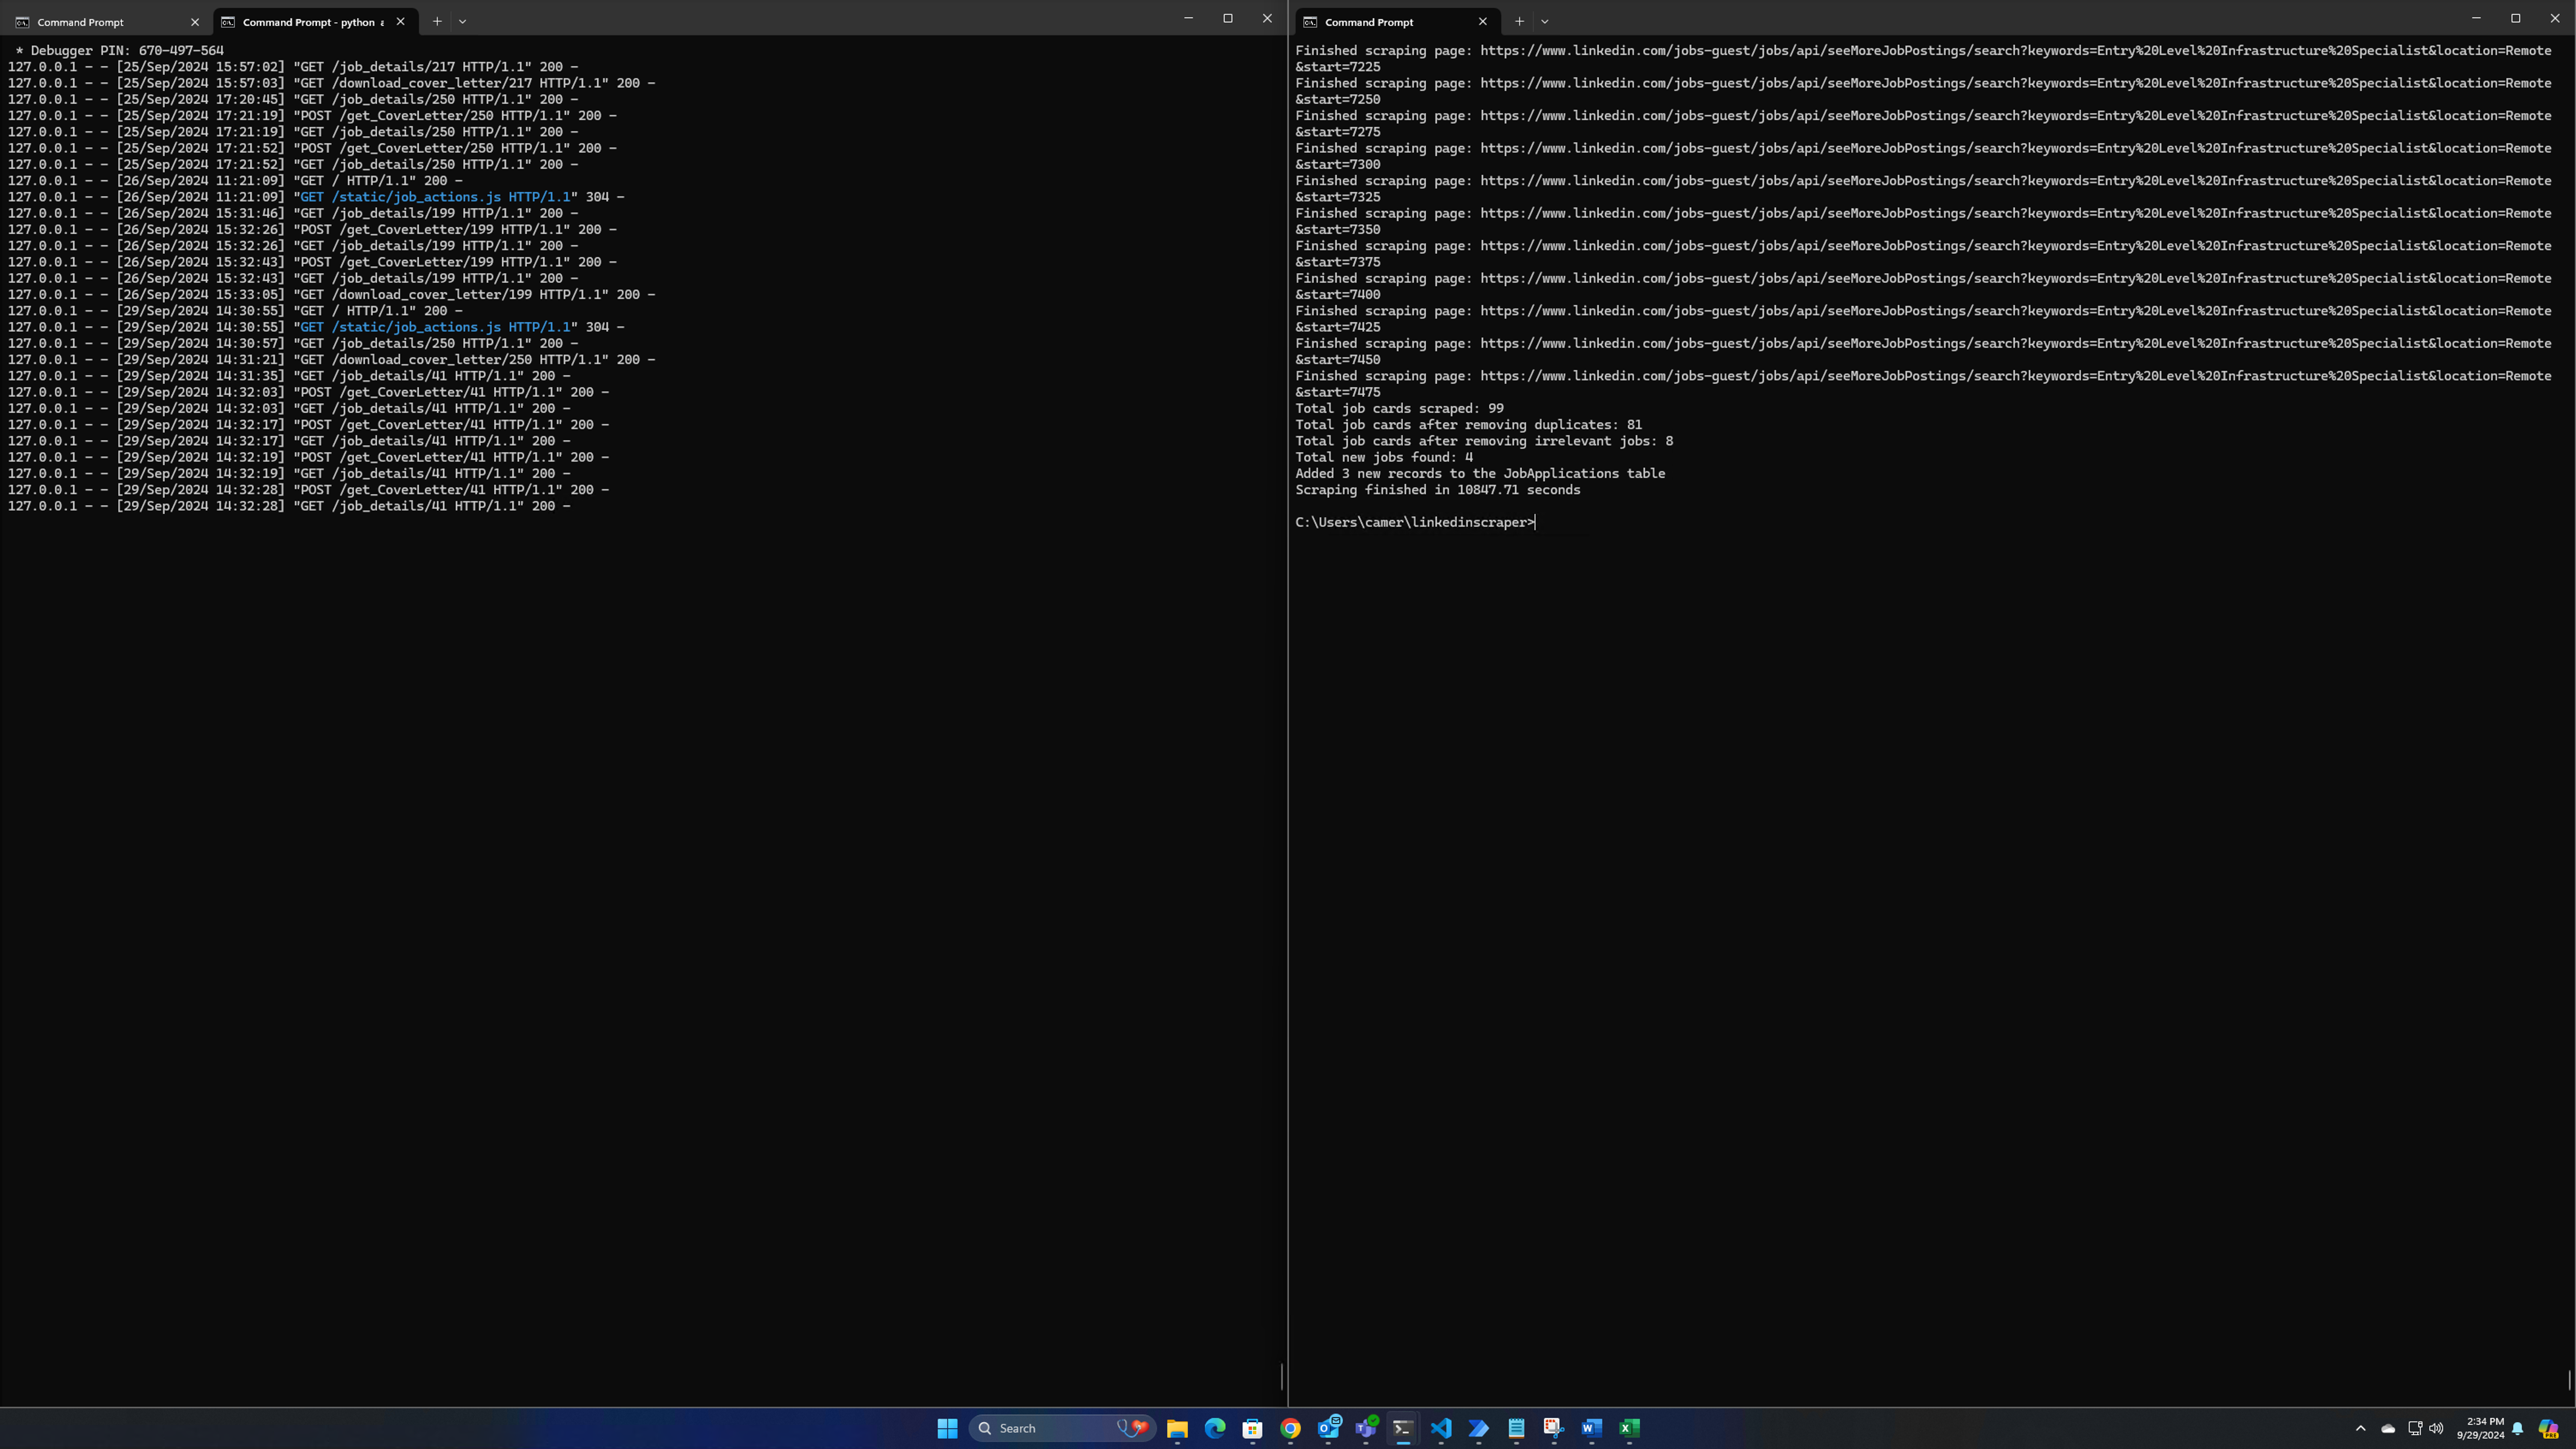Open Power Automate from the taskbar
Image resolution: width=2576 pixels, height=1449 pixels.
[1478, 1428]
